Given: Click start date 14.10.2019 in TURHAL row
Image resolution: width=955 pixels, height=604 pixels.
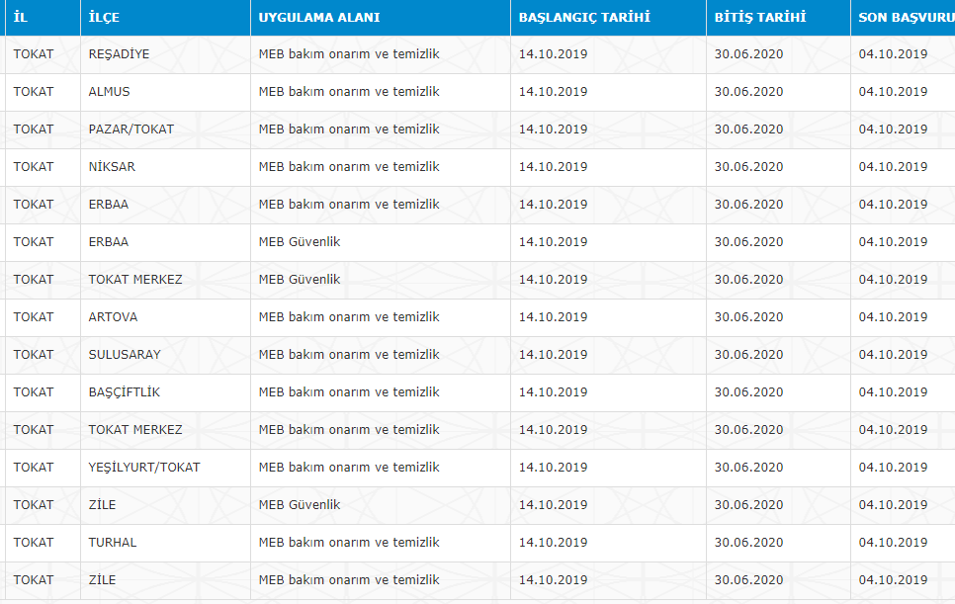Looking at the screenshot, I should tap(553, 543).
